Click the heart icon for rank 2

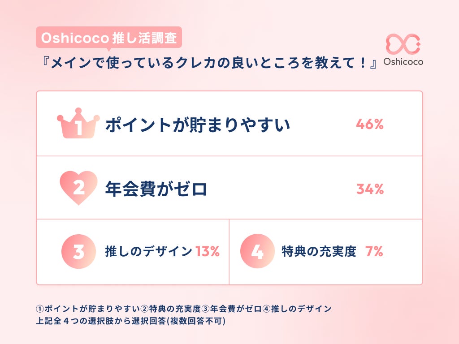pos(78,188)
